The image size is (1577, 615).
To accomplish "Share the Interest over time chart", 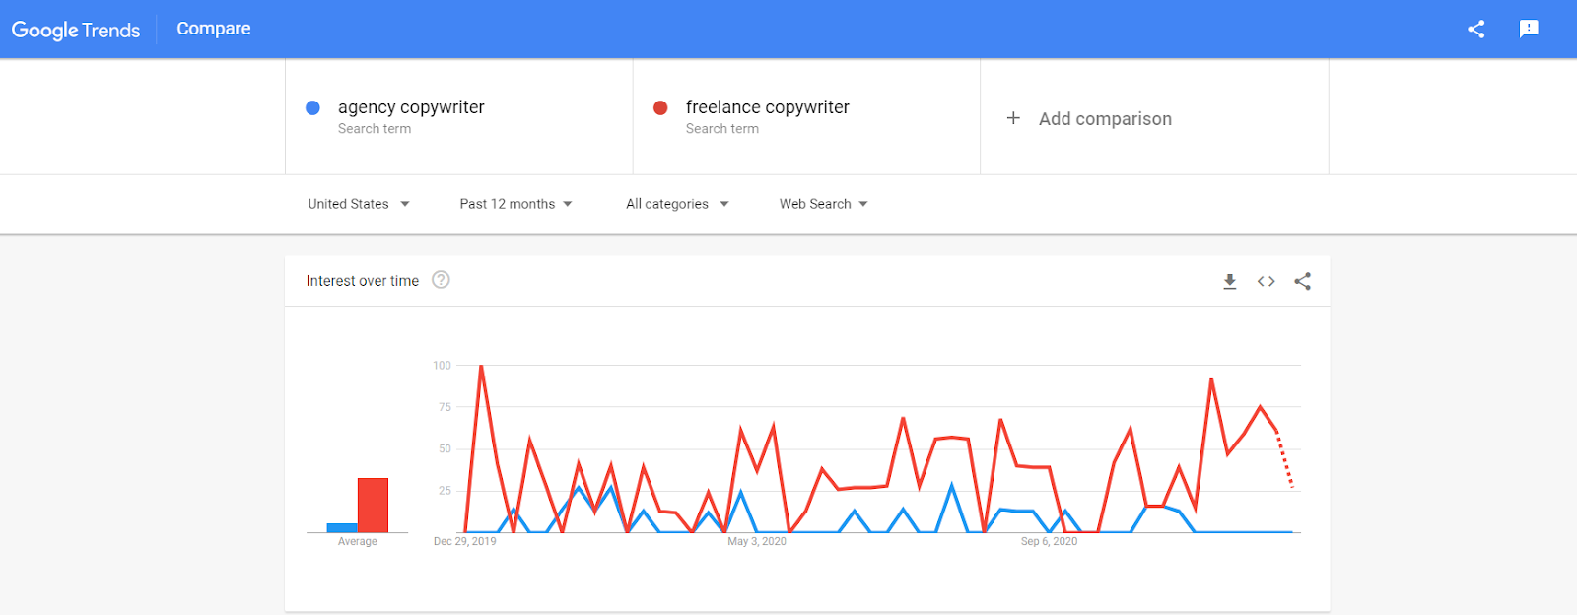I will pos(1303,281).
